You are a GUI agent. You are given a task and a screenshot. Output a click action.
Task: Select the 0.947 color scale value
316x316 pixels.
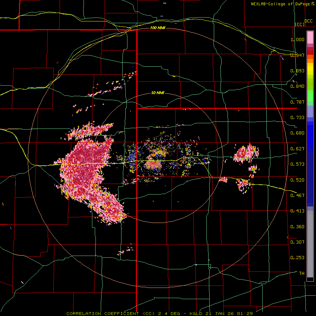click(x=297, y=55)
